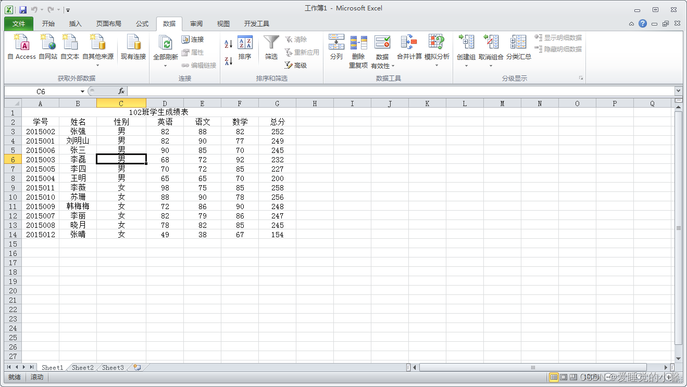Select cell containing 张强

78,132
